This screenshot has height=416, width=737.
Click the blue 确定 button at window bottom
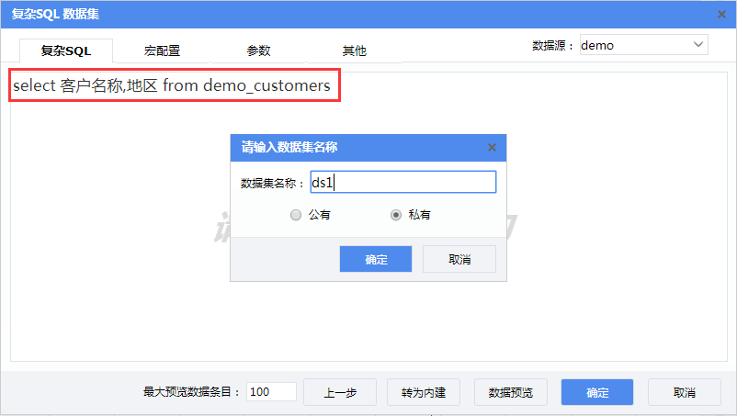[x=596, y=392]
